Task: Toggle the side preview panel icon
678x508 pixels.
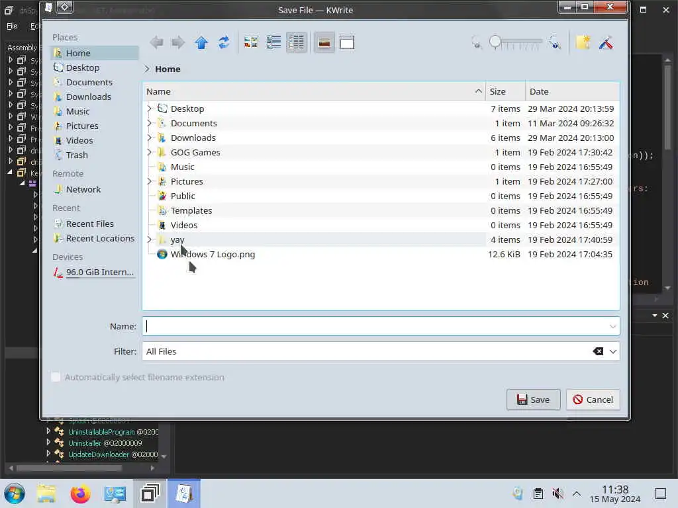Action: coord(347,42)
